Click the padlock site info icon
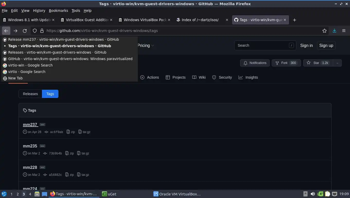 pos(42,31)
